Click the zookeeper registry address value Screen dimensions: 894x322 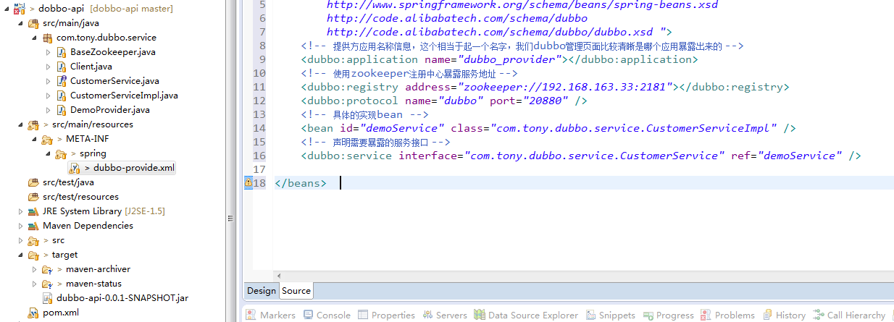[565, 87]
